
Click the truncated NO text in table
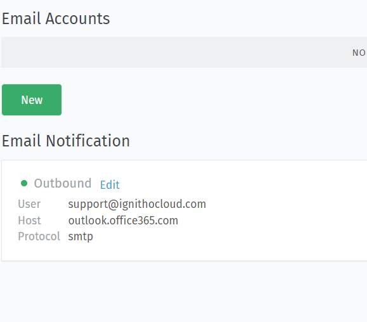pyautogui.click(x=359, y=53)
